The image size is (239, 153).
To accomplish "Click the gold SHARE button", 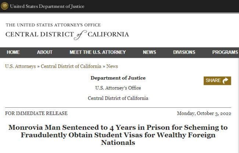I will coord(217,81).
